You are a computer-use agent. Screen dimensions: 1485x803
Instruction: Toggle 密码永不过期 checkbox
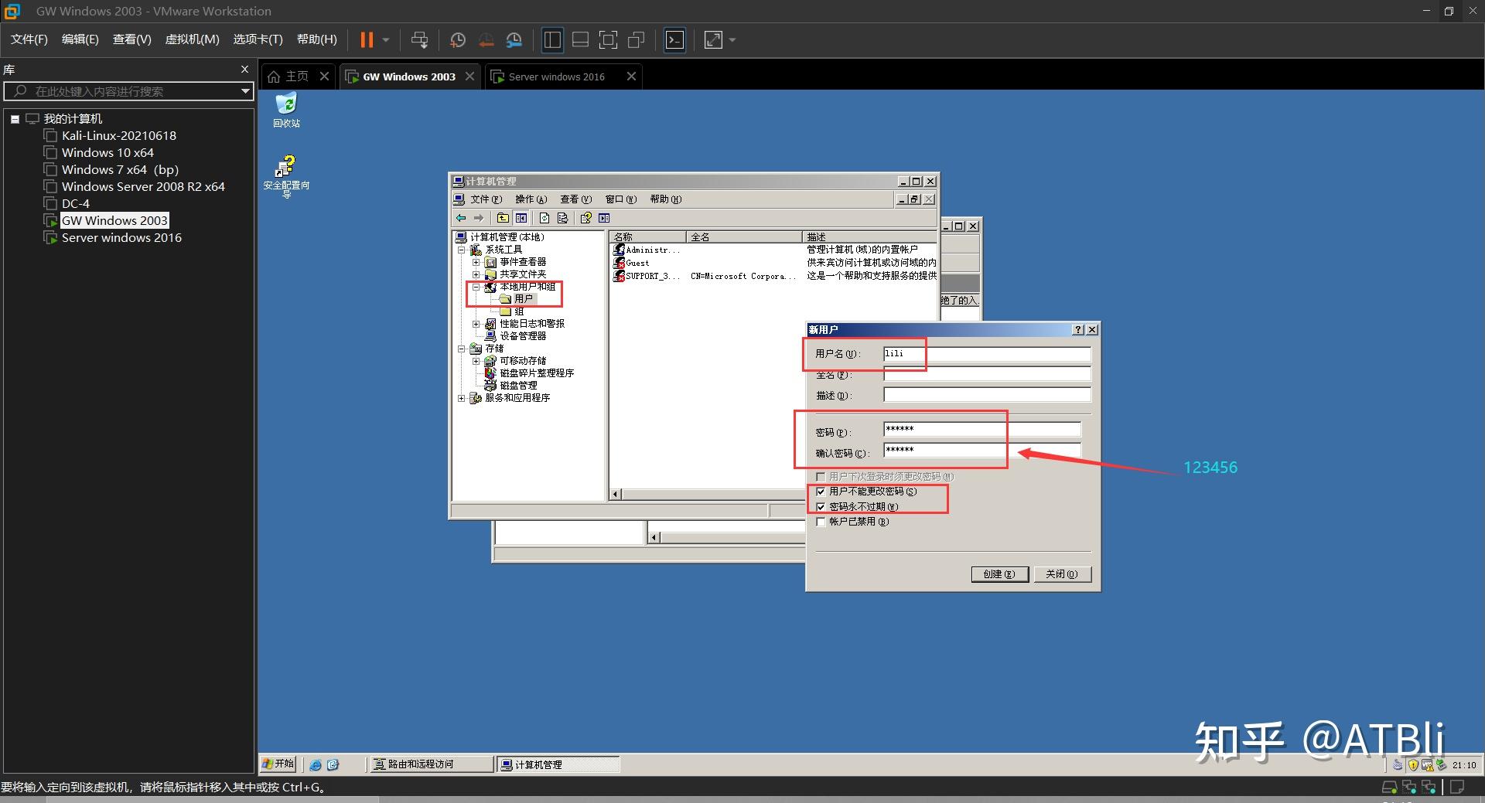(x=821, y=507)
